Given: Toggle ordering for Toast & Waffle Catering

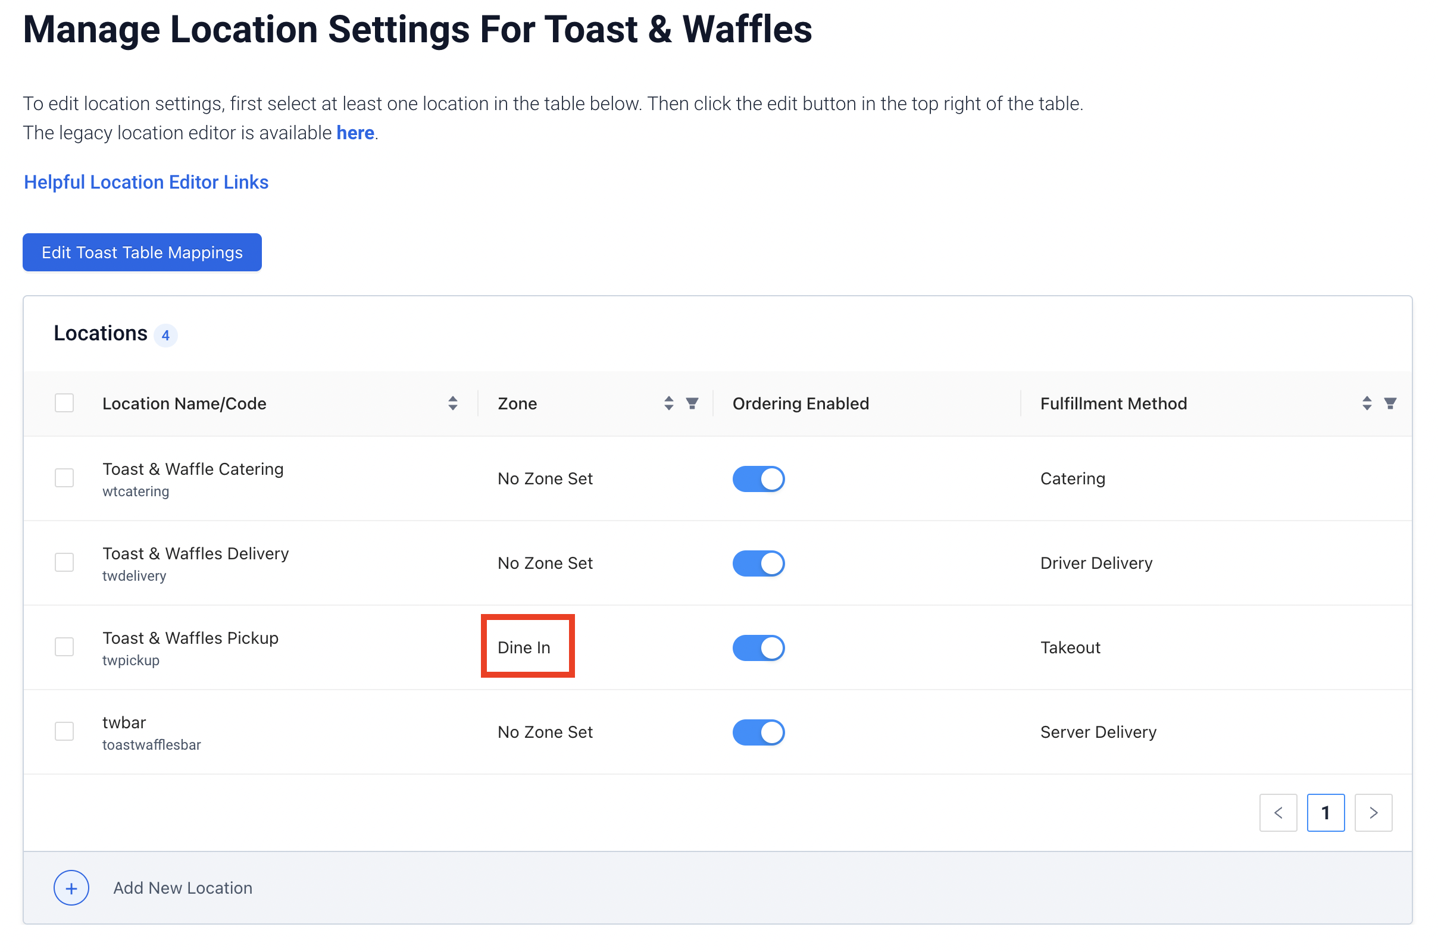Looking at the screenshot, I should coord(758,478).
